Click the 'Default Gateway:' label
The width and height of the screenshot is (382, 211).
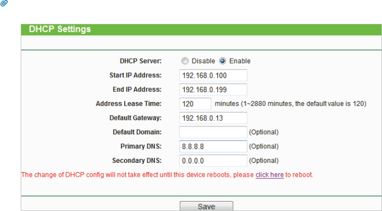pos(136,118)
